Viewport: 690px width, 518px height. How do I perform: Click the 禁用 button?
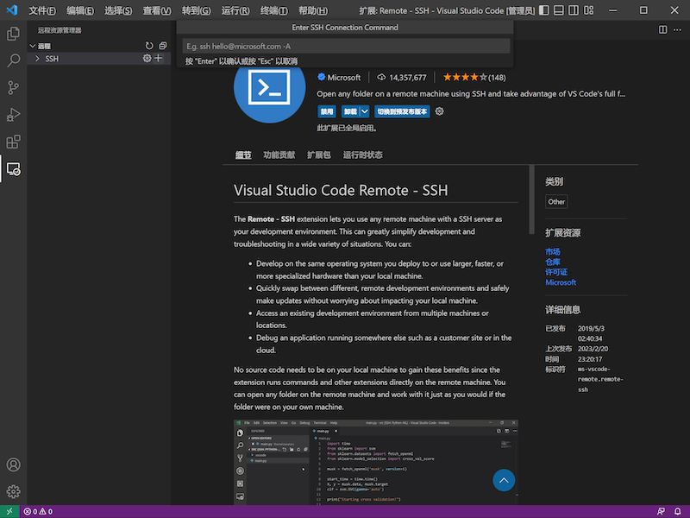(327, 112)
